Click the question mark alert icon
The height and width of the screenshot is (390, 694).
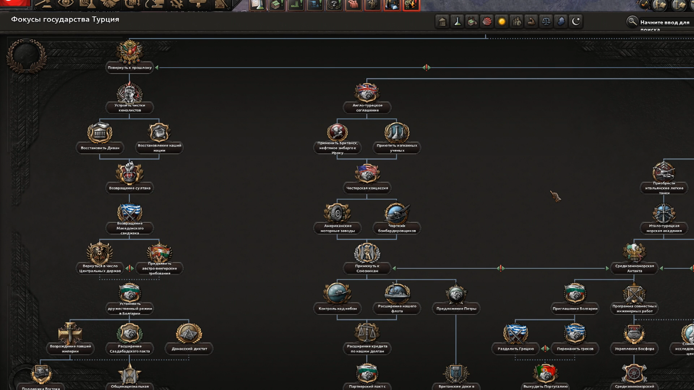pos(334,5)
